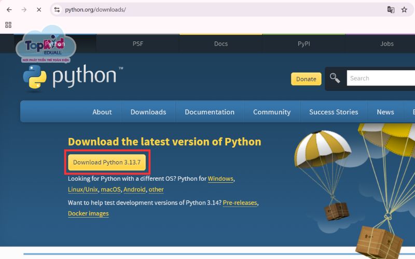Open the macOS download link
The height and width of the screenshot is (259, 415).
[110, 190]
